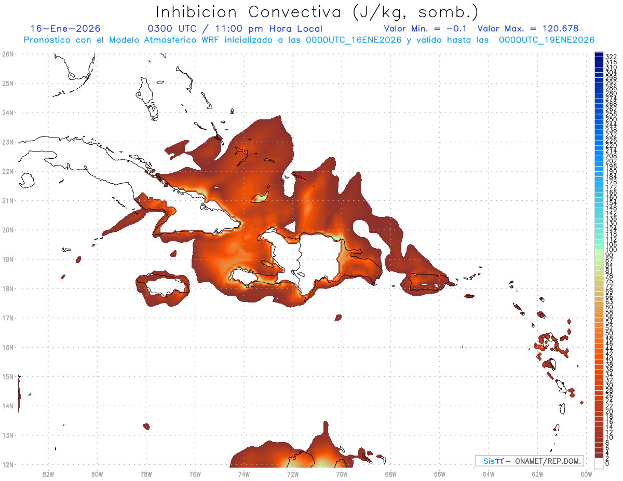Image resolution: width=623 pixels, height=481 pixels.
Task: Click the 'Valor Min. = -0.1' text
Action: 426,29
